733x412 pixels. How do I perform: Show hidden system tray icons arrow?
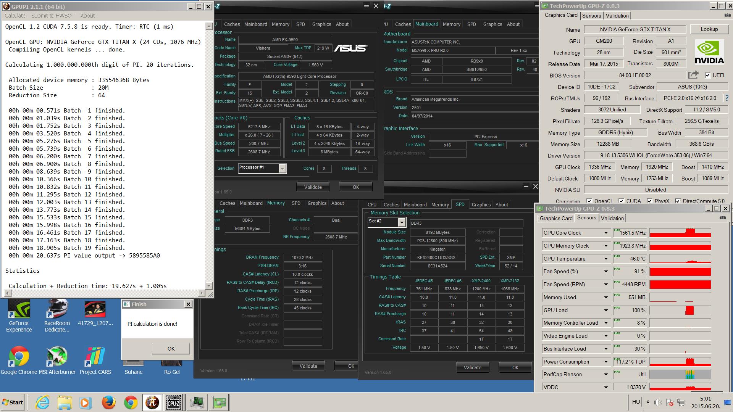point(648,402)
